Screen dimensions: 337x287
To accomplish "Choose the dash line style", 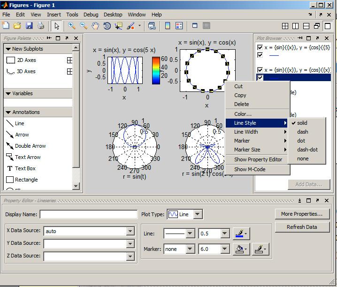I will [x=306, y=132].
